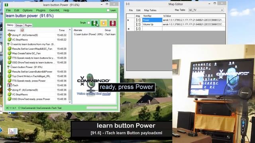
Task: Open the Plugins menu in the menu bar
Action: pos(41,10)
